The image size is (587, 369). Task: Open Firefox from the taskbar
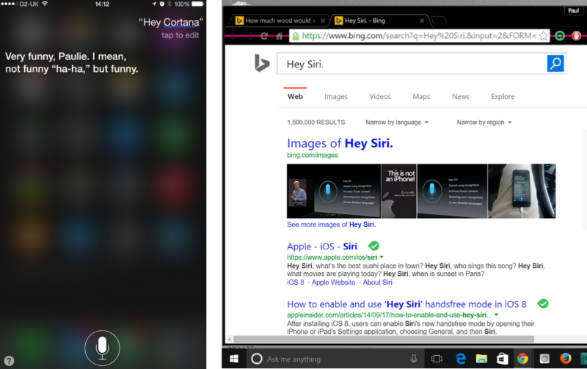(x=565, y=359)
